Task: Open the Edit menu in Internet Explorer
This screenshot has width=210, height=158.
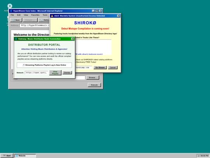Action: tap(19, 15)
